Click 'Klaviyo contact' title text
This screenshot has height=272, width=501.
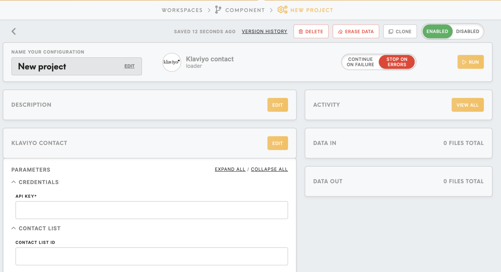coord(210,59)
